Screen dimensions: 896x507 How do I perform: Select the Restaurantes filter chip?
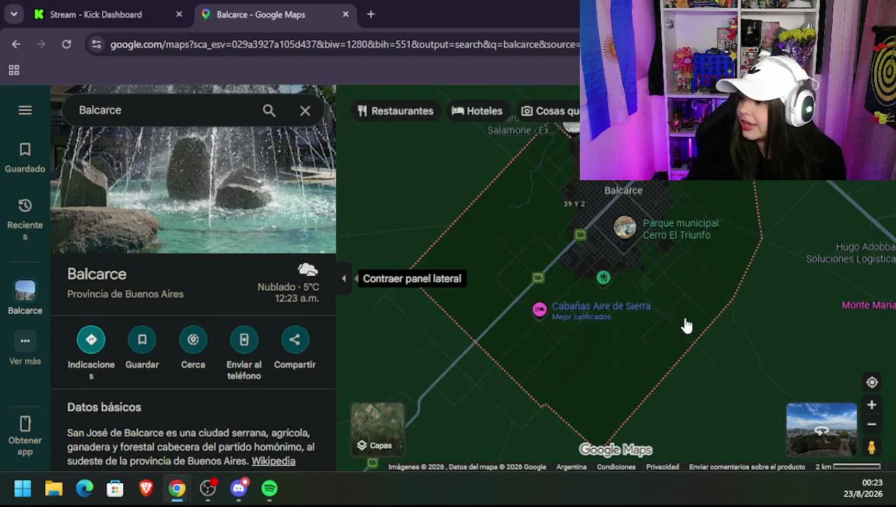point(395,111)
